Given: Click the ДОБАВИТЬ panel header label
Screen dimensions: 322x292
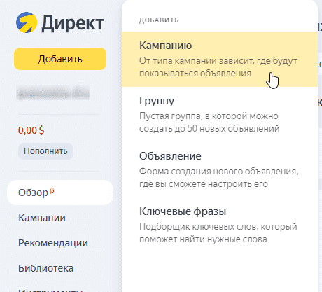Looking at the screenshot, I should point(159,20).
